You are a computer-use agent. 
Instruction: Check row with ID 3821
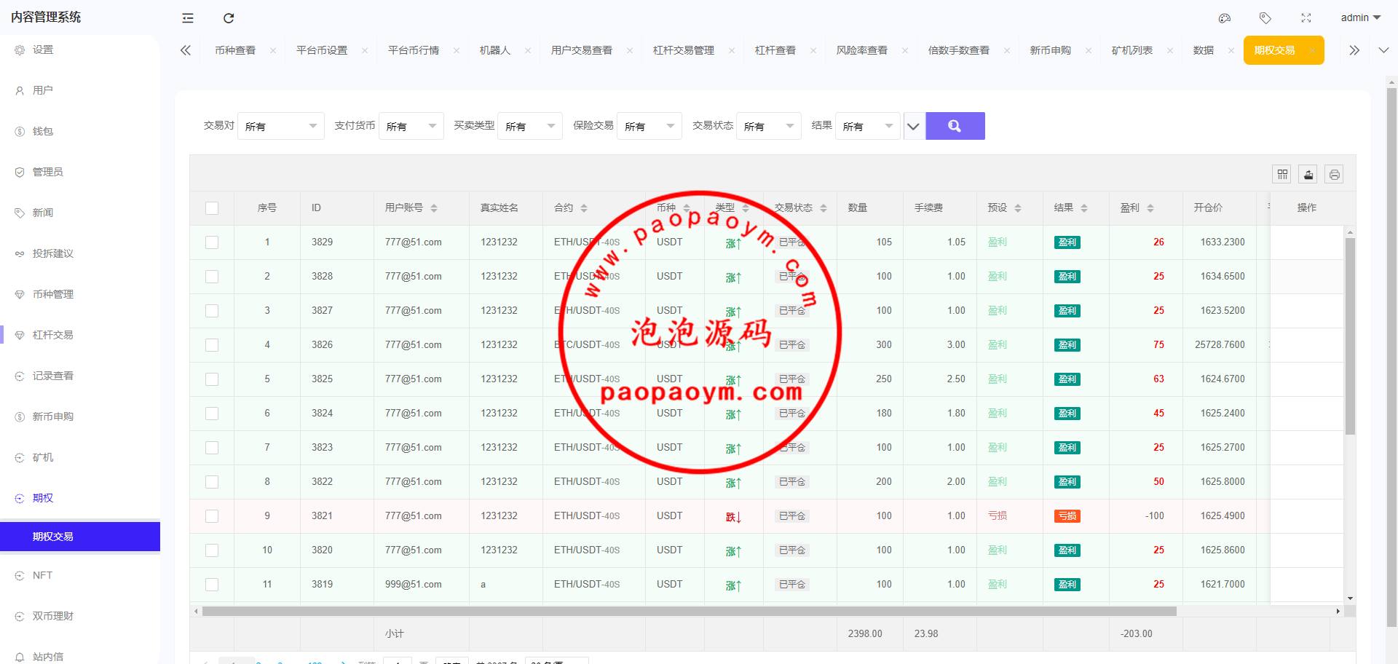tap(212, 516)
